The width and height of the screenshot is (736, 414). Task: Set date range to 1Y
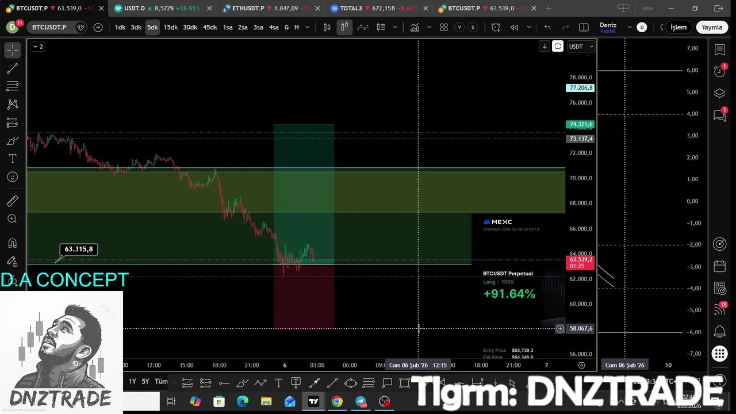click(132, 381)
